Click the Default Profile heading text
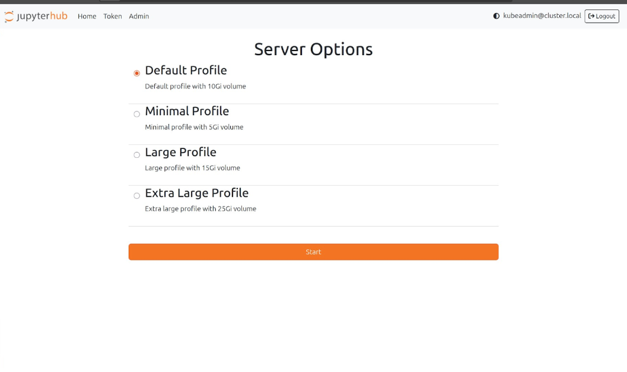Image resolution: width=627 pixels, height=372 pixels. click(186, 70)
